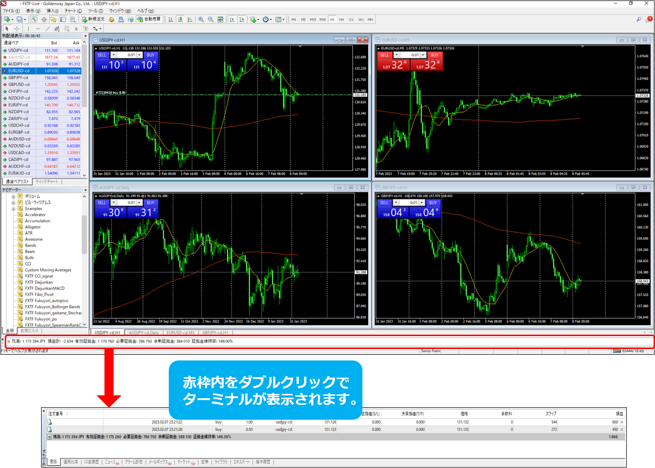Screen dimensions: 655x468
Task: Toggle 自動売買 auto trading button
Action: (x=149, y=20)
